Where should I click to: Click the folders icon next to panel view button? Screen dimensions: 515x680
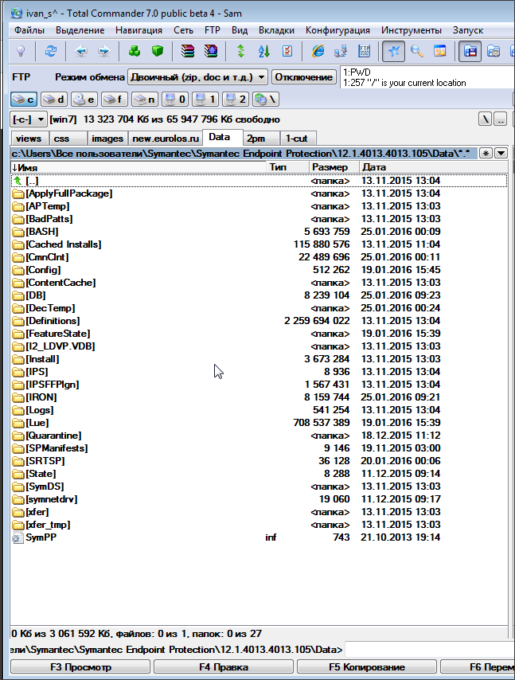(x=494, y=51)
